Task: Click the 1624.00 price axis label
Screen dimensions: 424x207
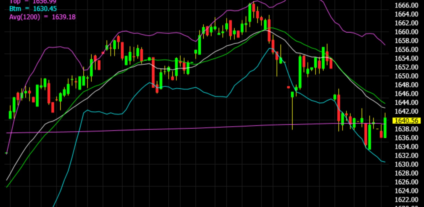Action: pos(407,191)
